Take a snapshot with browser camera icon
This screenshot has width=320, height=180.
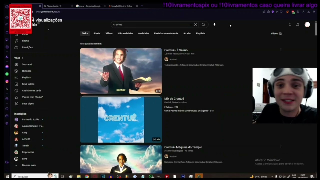pos(268,12)
